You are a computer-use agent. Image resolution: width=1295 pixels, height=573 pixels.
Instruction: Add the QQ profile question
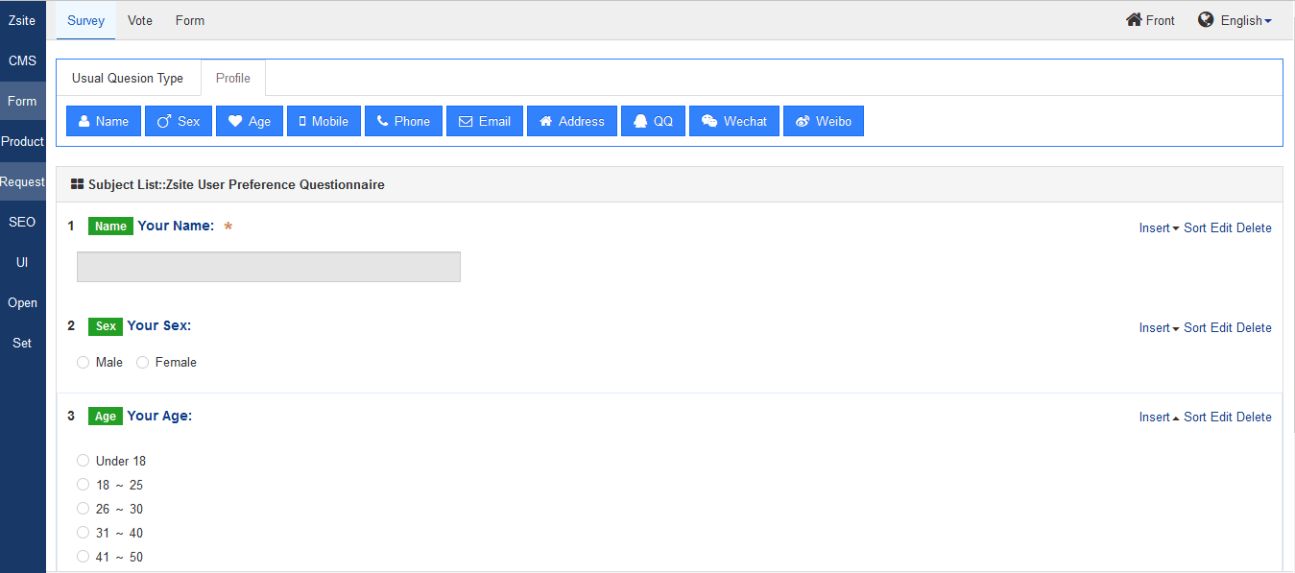coord(653,121)
